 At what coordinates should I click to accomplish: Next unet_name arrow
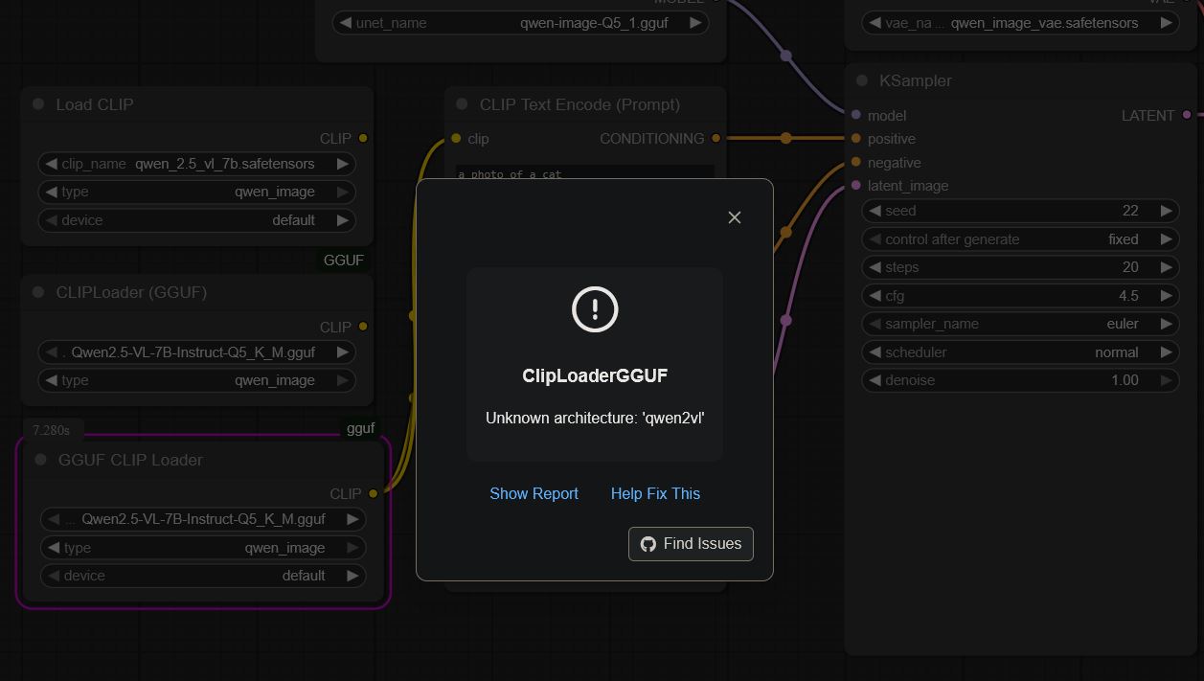tap(695, 23)
